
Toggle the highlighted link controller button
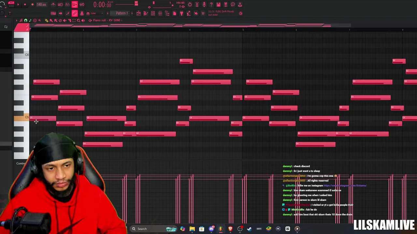pos(75,13)
